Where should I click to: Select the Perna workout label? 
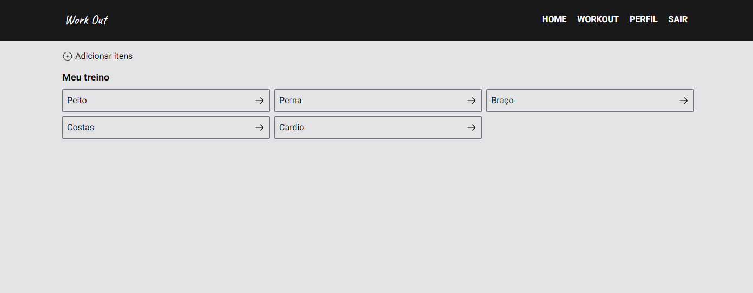[290, 101]
